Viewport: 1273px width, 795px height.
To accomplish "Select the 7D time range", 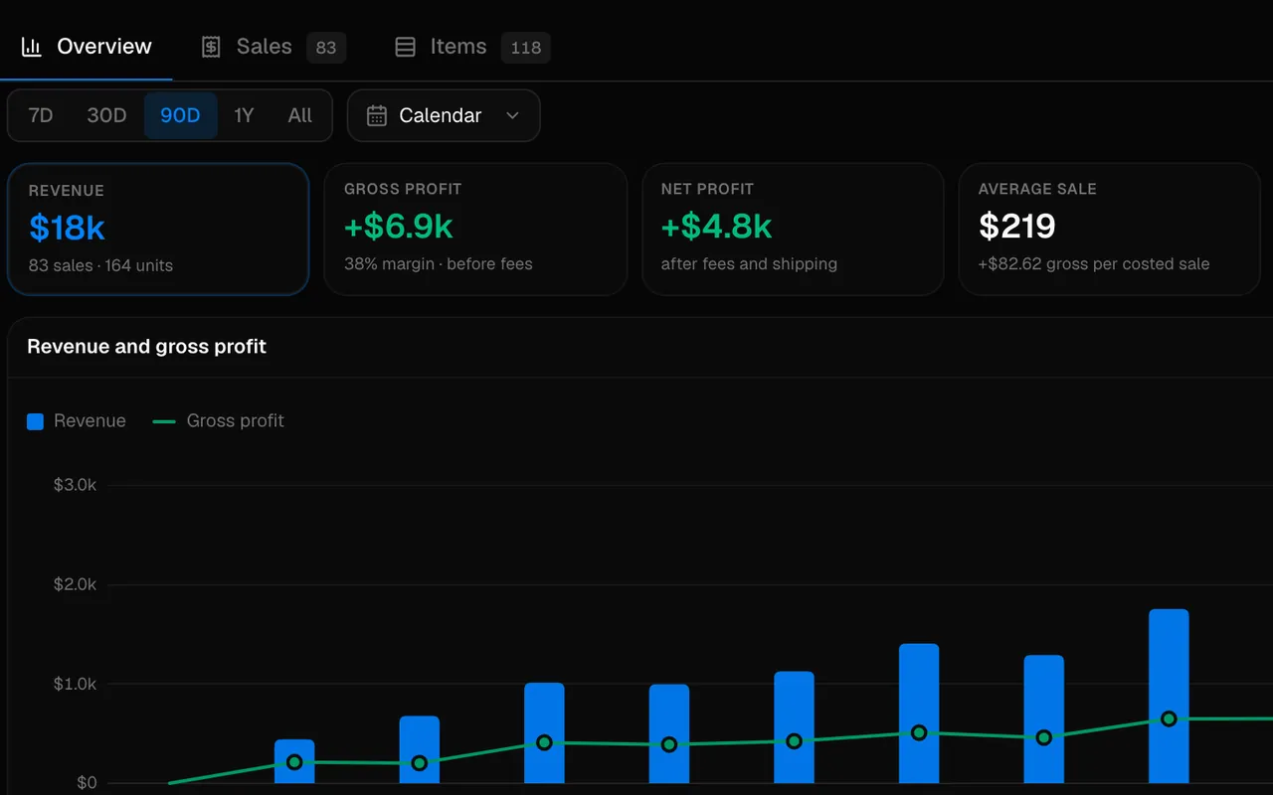I will 41,115.
